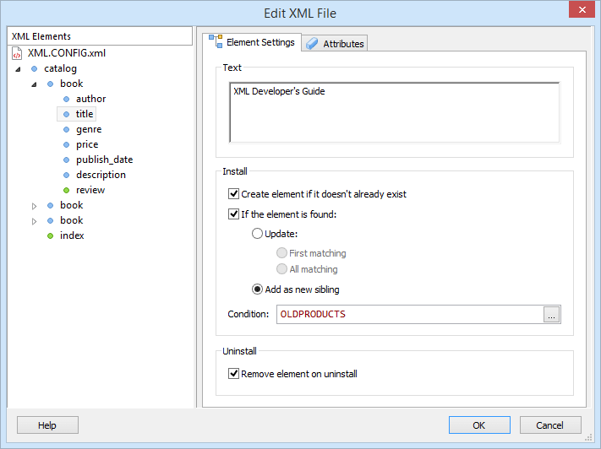
Task: Browse conditions with the ellipsis button
Action: (x=552, y=314)
